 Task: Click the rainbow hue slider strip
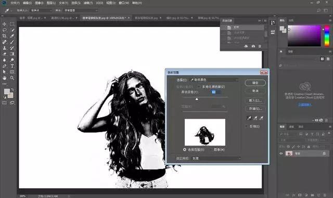point(327,36)
